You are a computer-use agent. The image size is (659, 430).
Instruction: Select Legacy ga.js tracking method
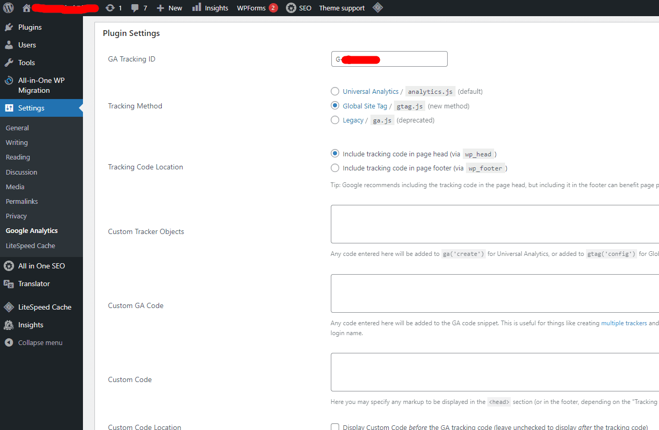click(x=335, y=120)
